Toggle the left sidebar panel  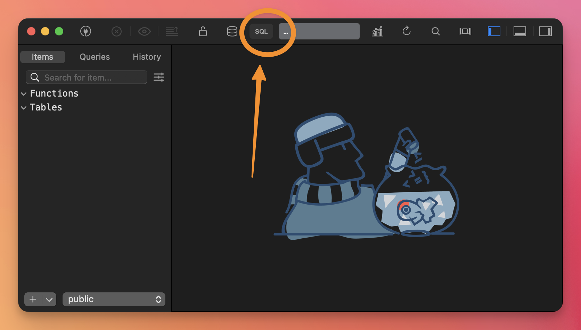click(494, 31)
